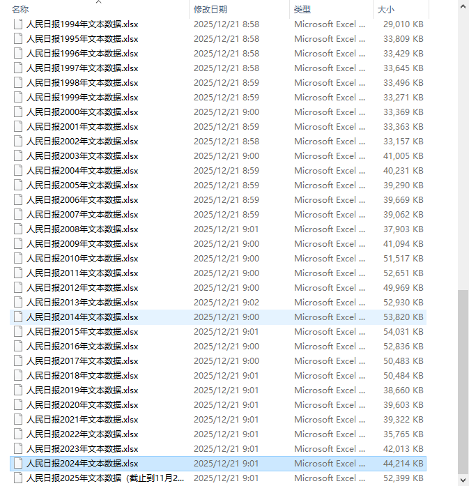Click file icon of 人民日报2008年文本数据.xlsx
The height and width of the screenshot is (486, 469).
18,229
